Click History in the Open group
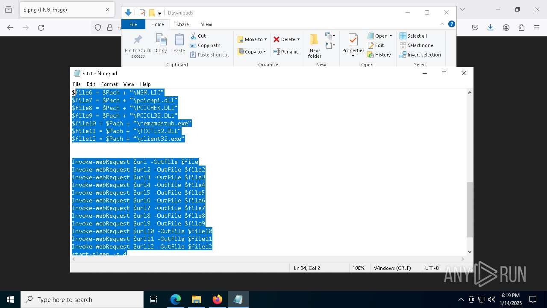Image resolution: width=547 pixels, height=308 pixels. tap(379, 55)
